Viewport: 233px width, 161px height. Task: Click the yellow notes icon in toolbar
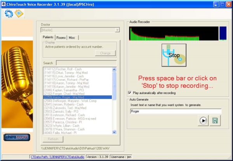pyautogui.click(x=19, y=14)
